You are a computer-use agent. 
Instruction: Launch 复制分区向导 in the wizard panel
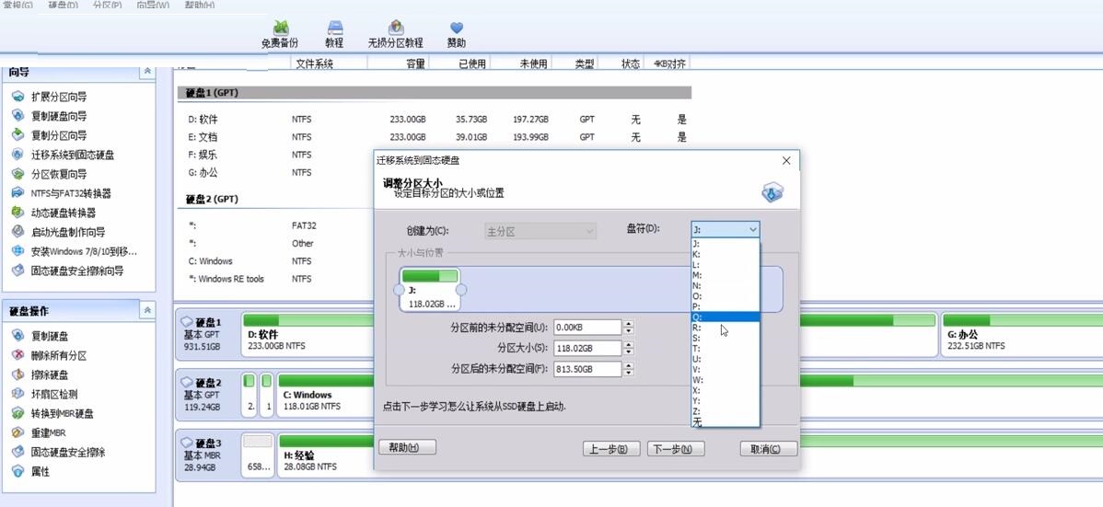pos(58,135)
